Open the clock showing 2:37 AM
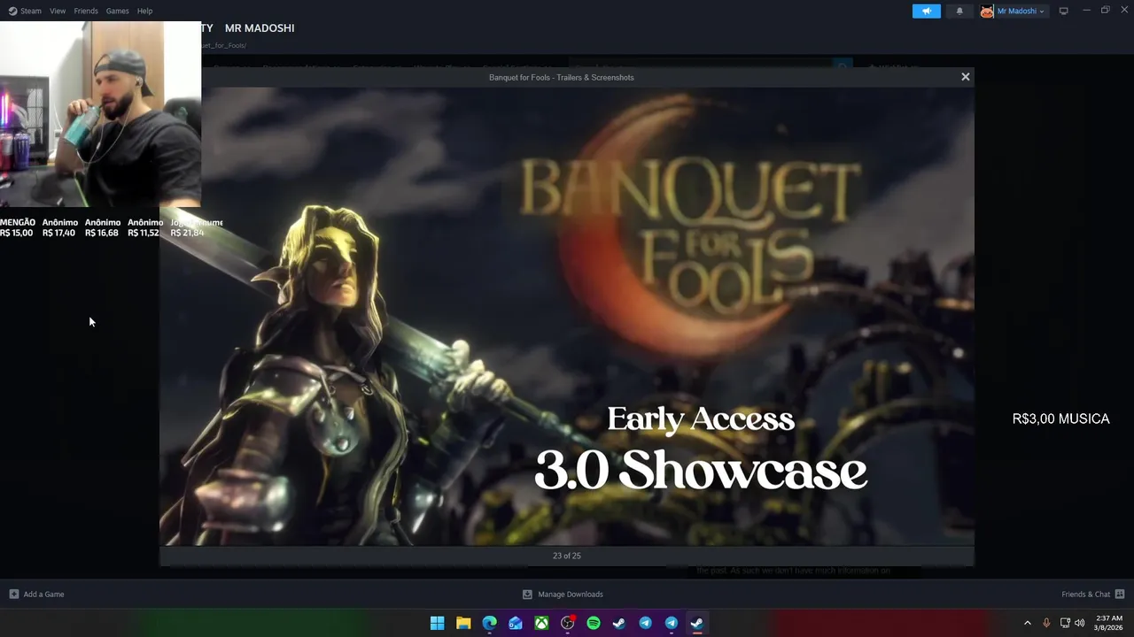This screenshot has width=1134, height=637. click(1109, 623)
